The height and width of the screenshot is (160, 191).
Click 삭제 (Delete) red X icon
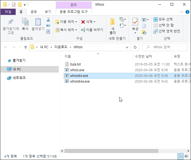(x=83, y=22)
